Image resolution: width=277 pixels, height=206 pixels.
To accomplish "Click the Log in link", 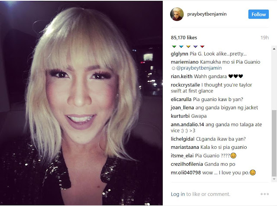I will click(x=178, y=194).
